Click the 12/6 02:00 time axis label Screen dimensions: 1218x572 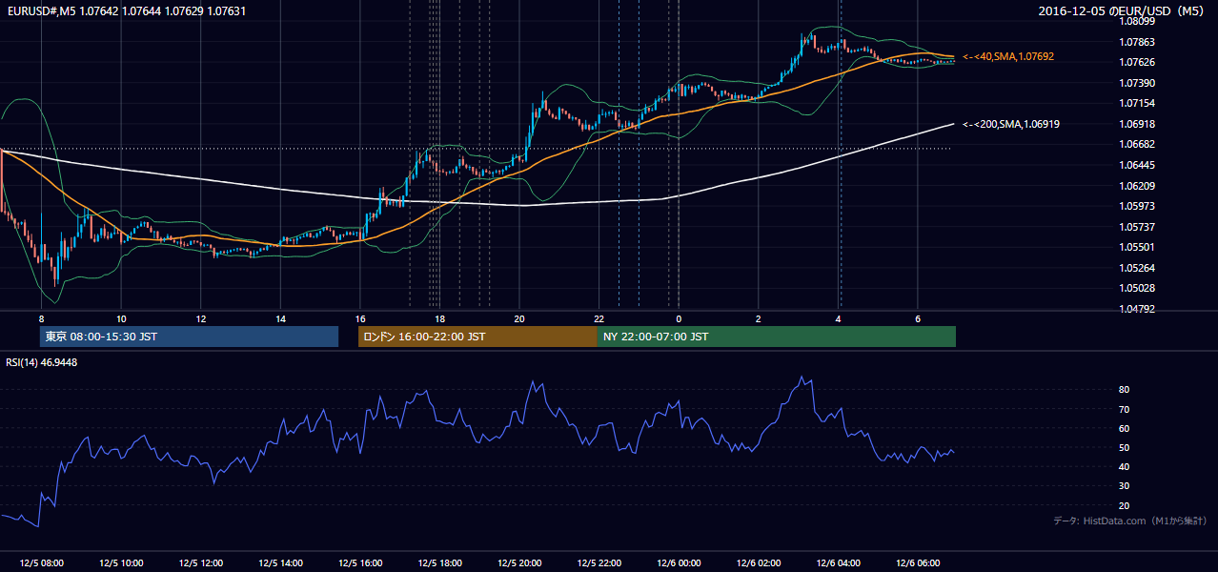click(x=758, y=562)
